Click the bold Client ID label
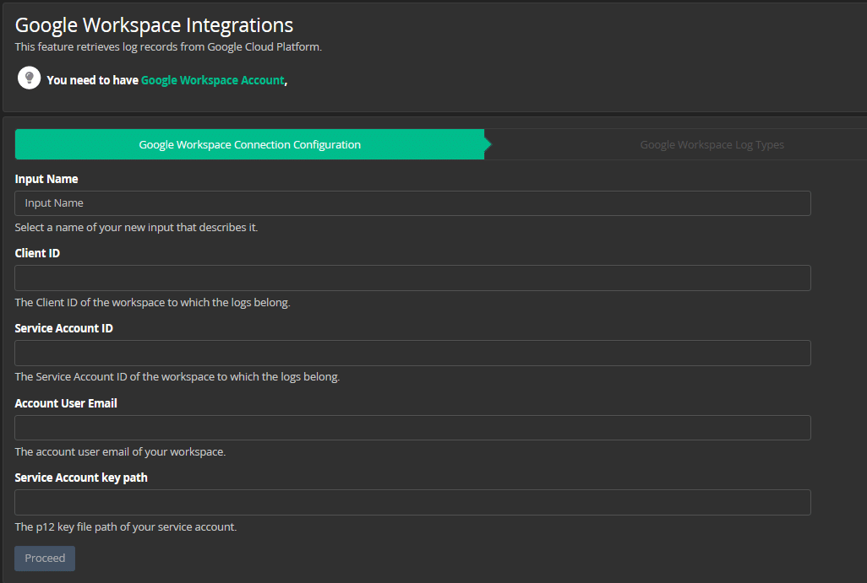 point(37,253)
